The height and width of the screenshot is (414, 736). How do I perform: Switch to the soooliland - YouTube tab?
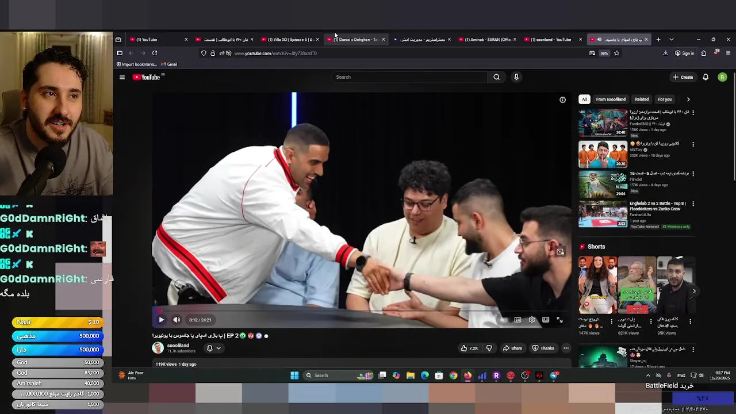click(x=552, y=40)
